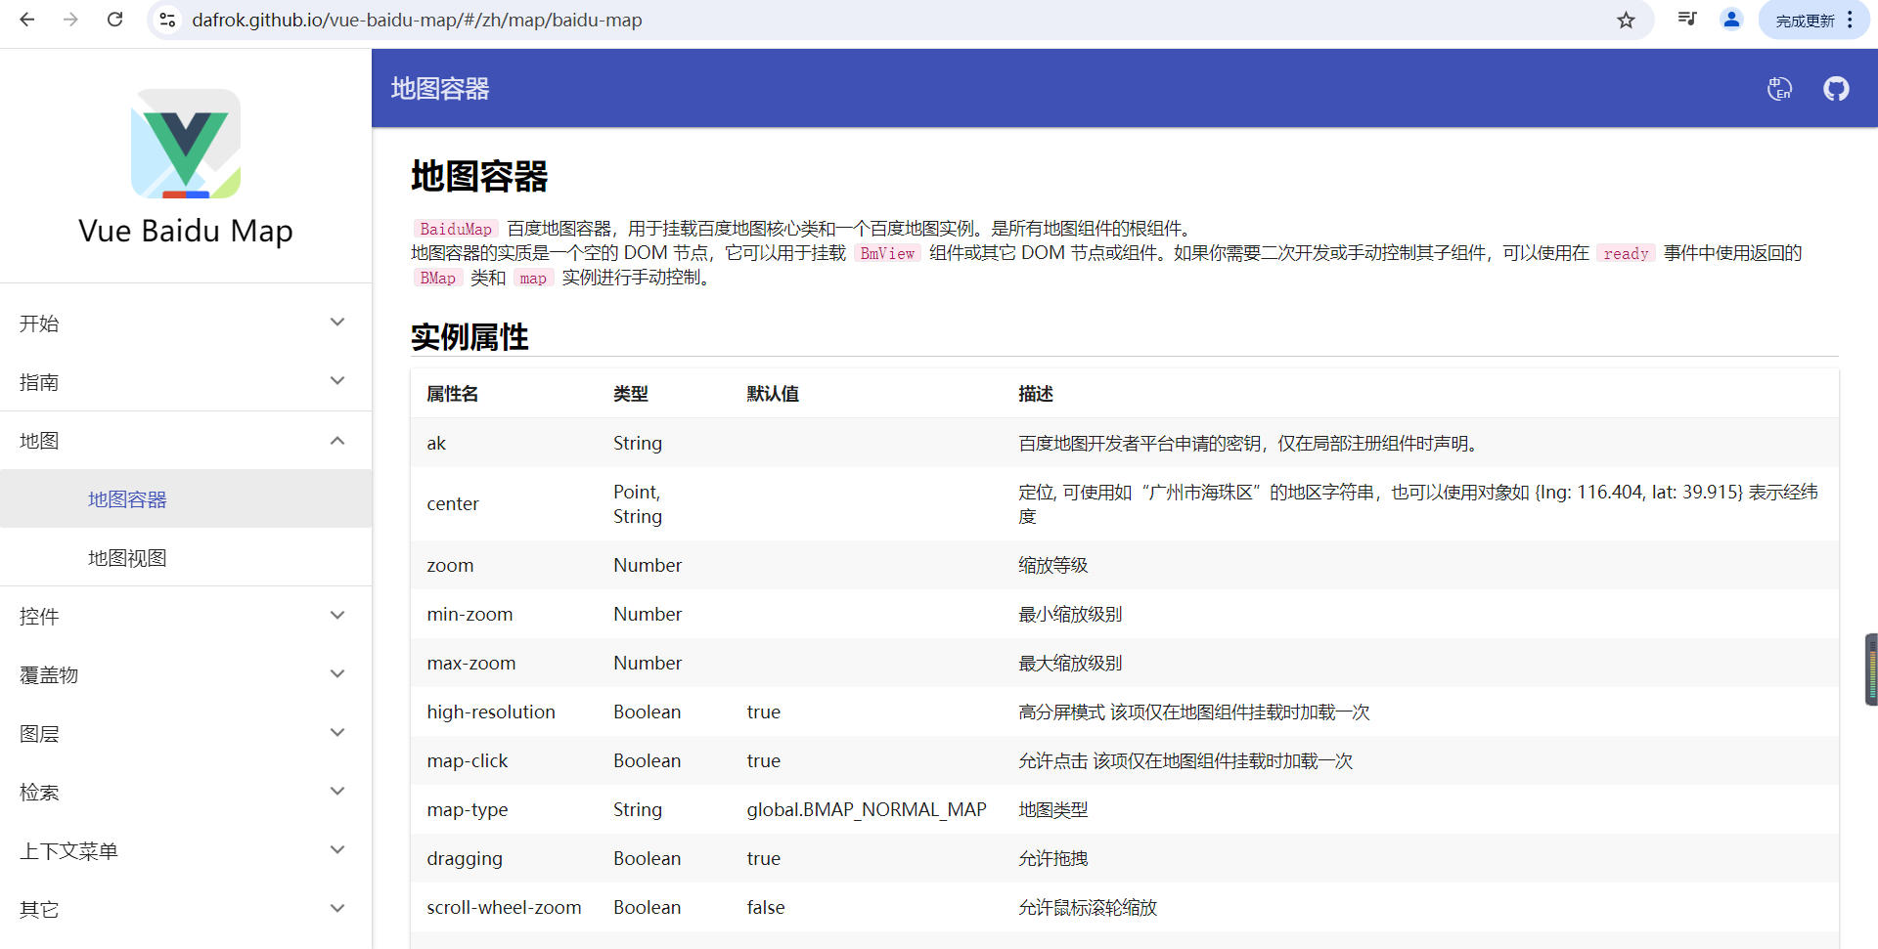Click the 默认值 column header
The width and height of the screenshot is (1878, 949).
click(x=773, y=394)
